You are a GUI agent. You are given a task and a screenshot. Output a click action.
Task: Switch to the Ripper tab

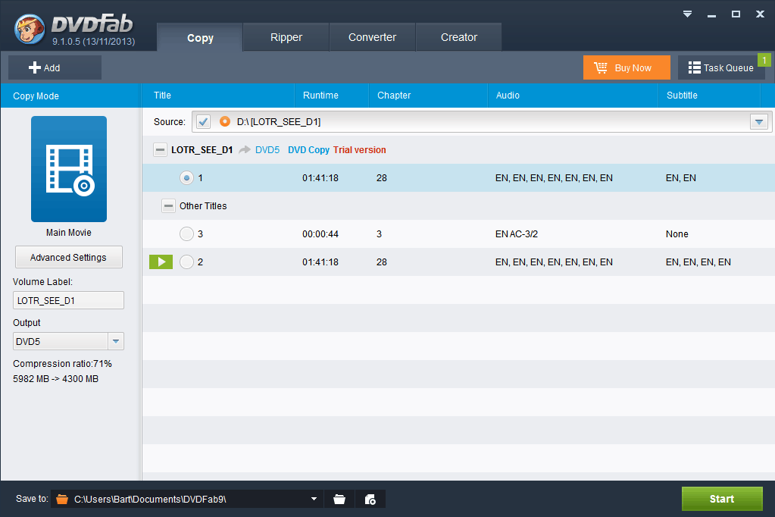286,36
